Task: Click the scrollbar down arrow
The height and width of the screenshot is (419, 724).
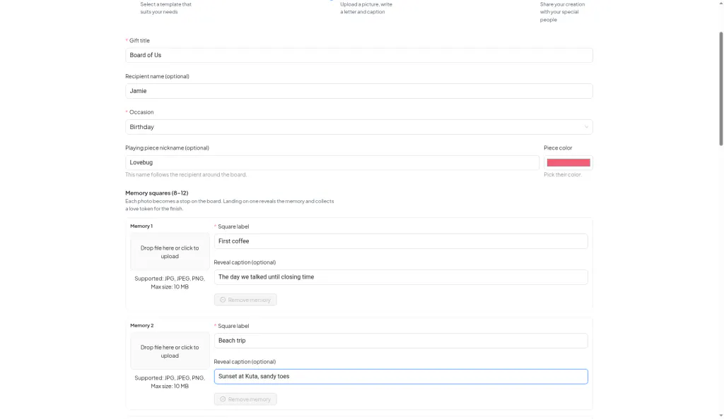Action: pyautogui.click(x=720, y=415)
